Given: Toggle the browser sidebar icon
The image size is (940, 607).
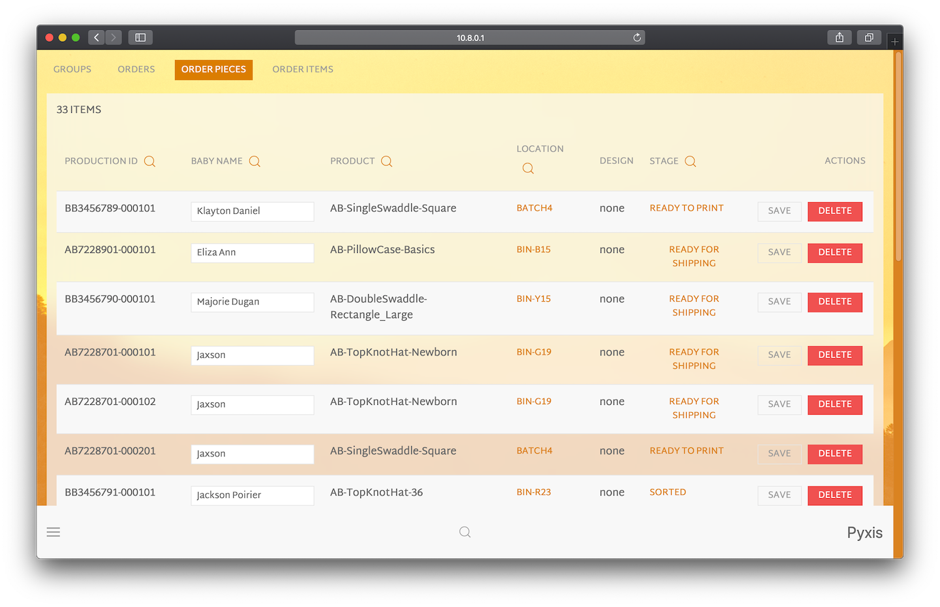Looking at the screenshot, I should (140, 37).
